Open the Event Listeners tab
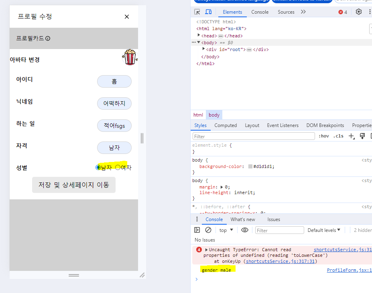Image resolution: width=372 pixels, height=293 pixels. click(x=283, y=125)
